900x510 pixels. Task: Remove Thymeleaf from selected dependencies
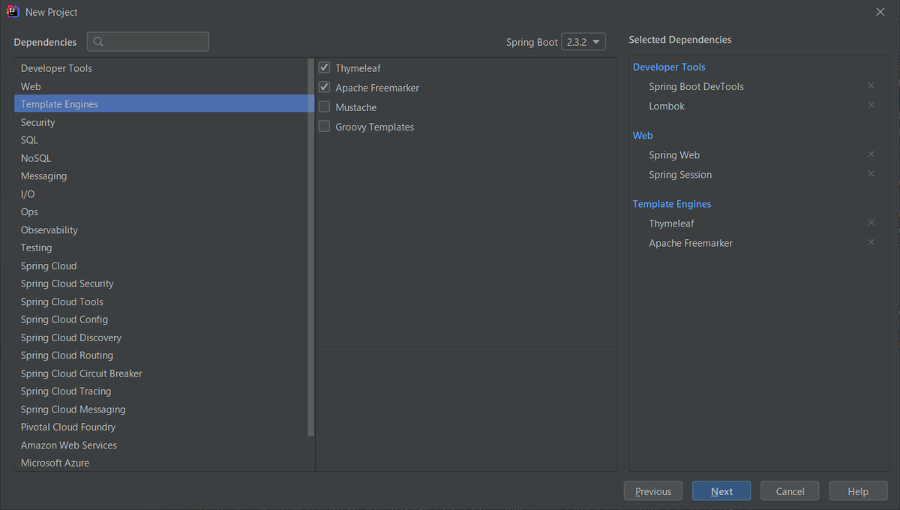[x=871, y=223]
